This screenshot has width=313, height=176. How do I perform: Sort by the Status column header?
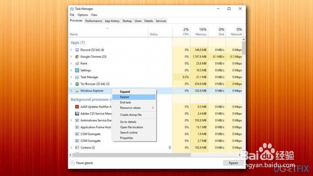coord(160,32)
